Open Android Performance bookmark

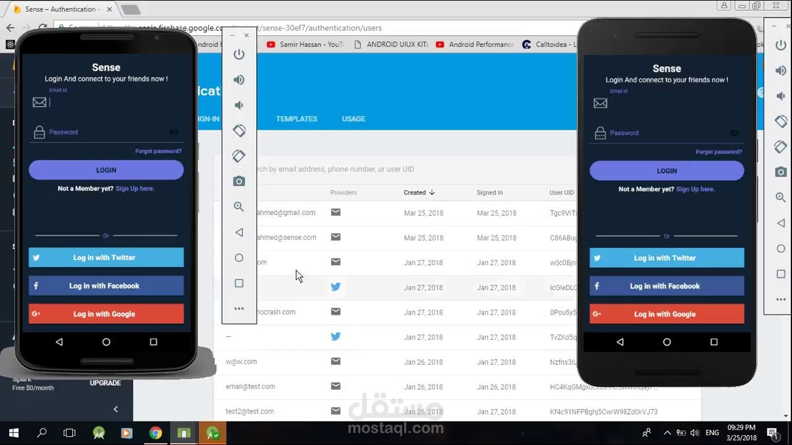tap(475, 44)
